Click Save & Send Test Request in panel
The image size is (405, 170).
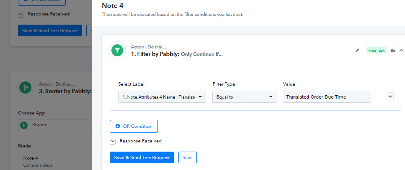point(142,157)
